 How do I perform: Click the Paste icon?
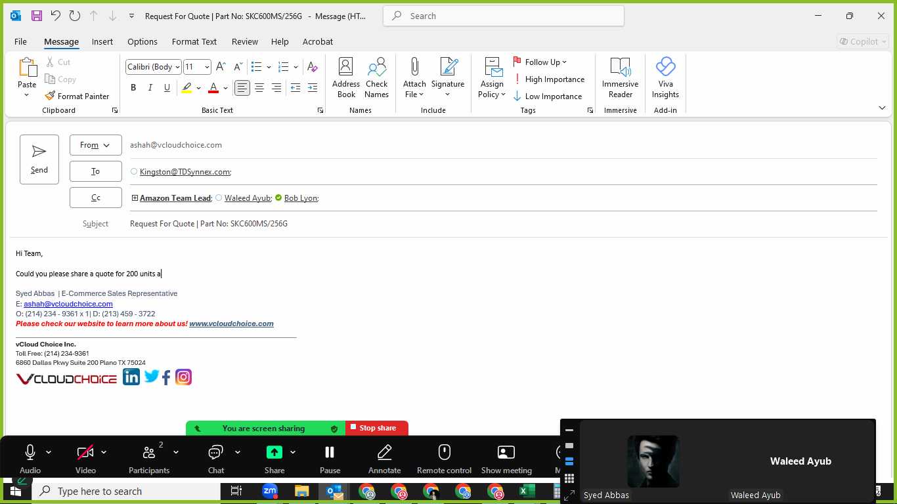coord(27,68)
